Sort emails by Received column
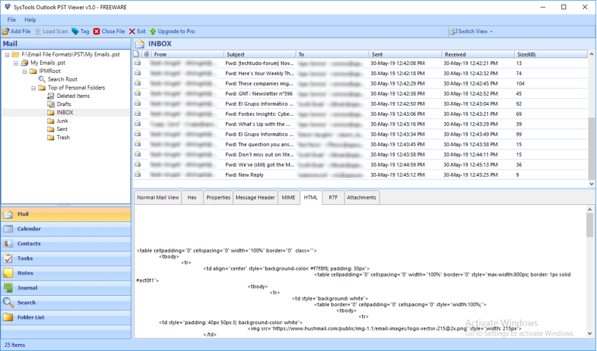 pyautogui.click(x=478, y=54)
